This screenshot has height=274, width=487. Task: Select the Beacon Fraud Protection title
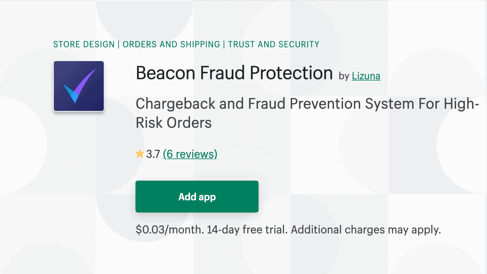click(x=234, y=73)
